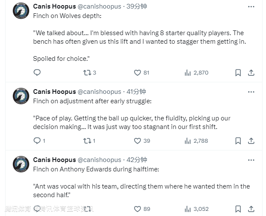The image size is (266, 216).
Task: Share the Wolves depth tweet
Action: pyautogui.click(x=251, y=73)
